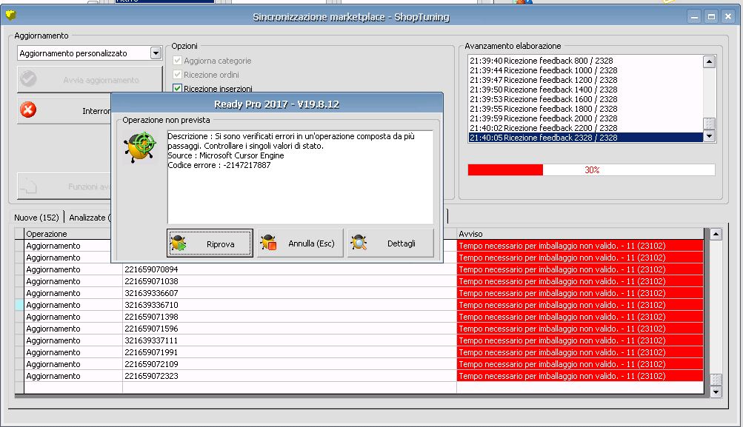This screenshot has height=427, width=743.
Task: Click the target bug error icon
Action: (140, 147)
